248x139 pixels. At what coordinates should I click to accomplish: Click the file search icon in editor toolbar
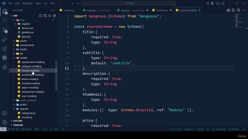[x=233, y=10]
